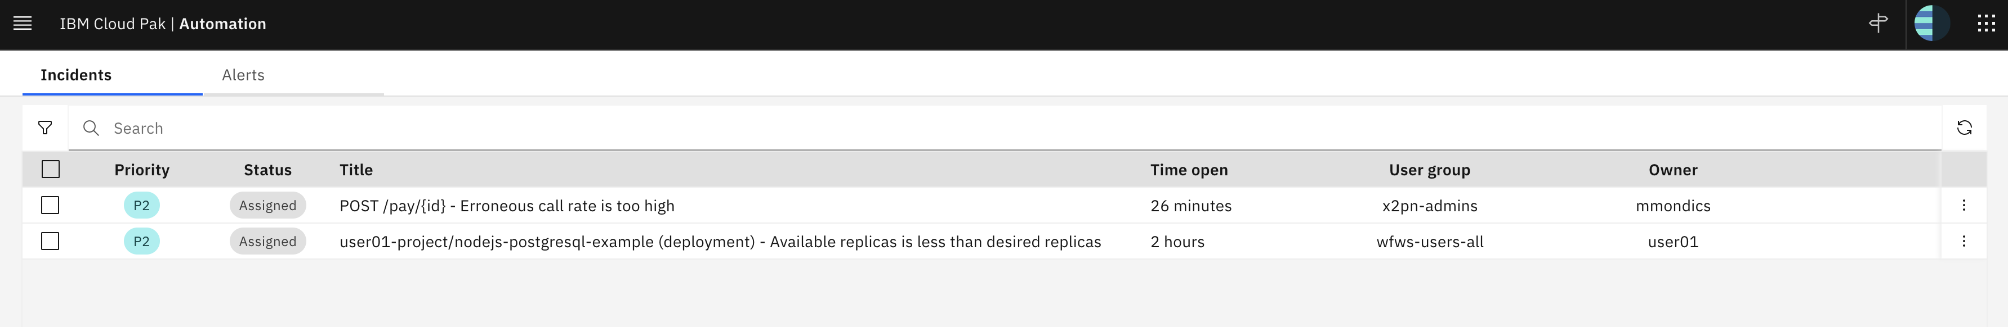Image resolution: width=2008 pixels, height=327 pixels.
Task: Check the POST /pay/{id} incident row checkbox
Action: (51, 205)
